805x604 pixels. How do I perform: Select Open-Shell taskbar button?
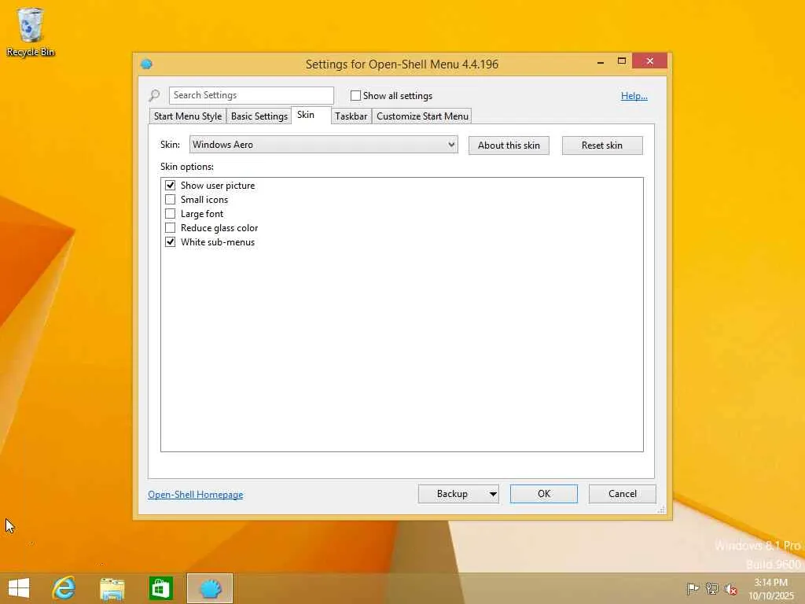tap(209, 588)
